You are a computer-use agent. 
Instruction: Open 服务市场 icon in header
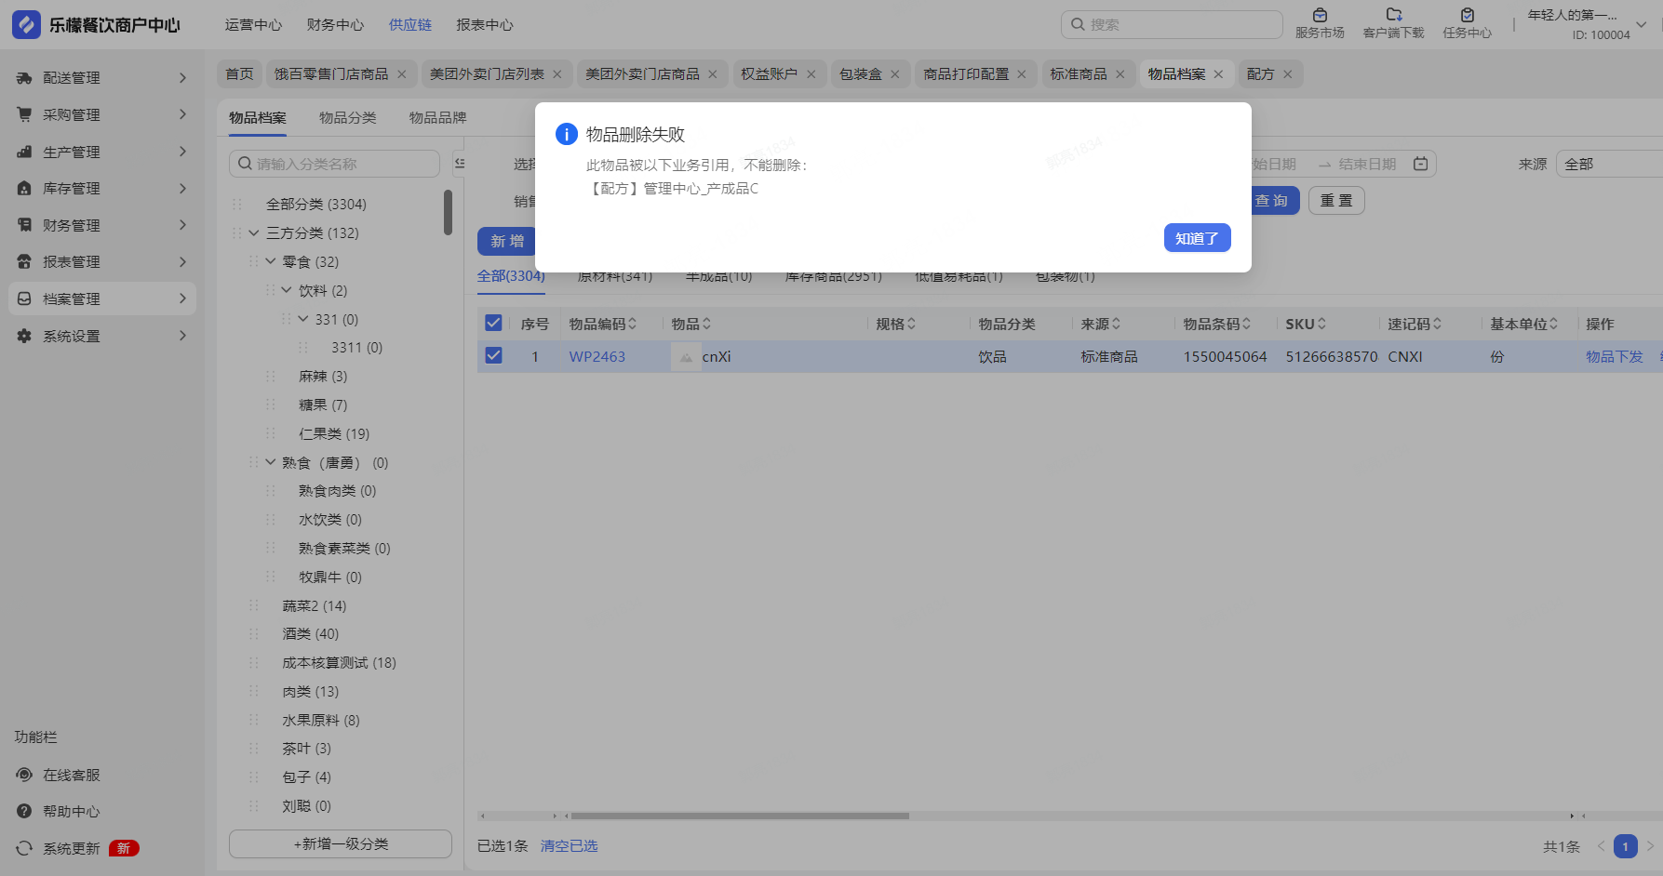[1320, 15]
